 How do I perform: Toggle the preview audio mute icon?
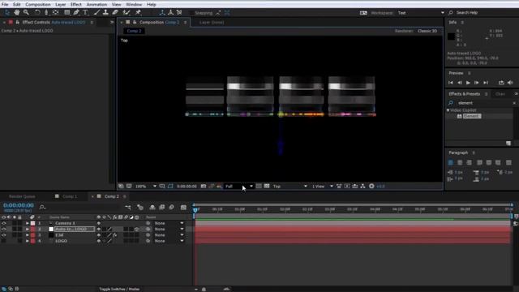510,83
